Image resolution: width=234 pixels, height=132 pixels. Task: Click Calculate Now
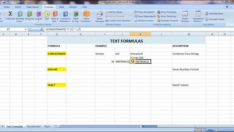tap(214, 14)
